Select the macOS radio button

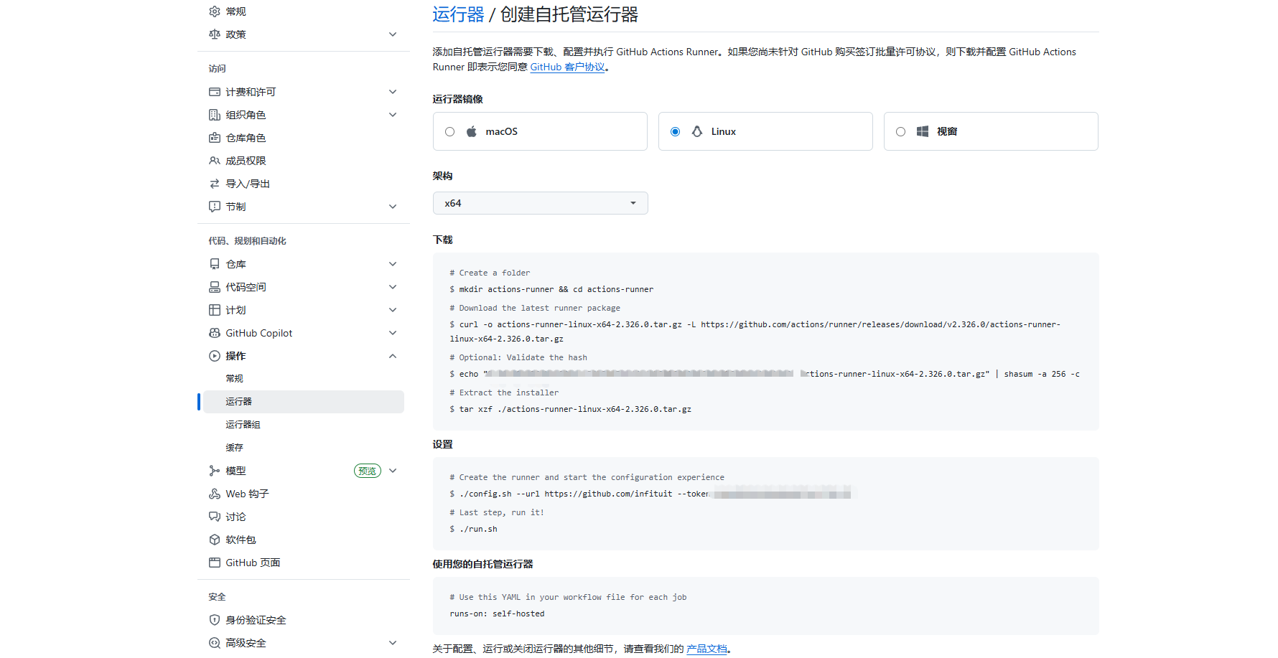coord(449,131)
